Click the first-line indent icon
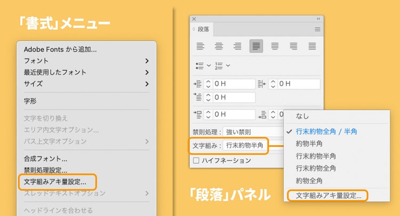The width and height of the screenshot is (400, 216). 197,97
